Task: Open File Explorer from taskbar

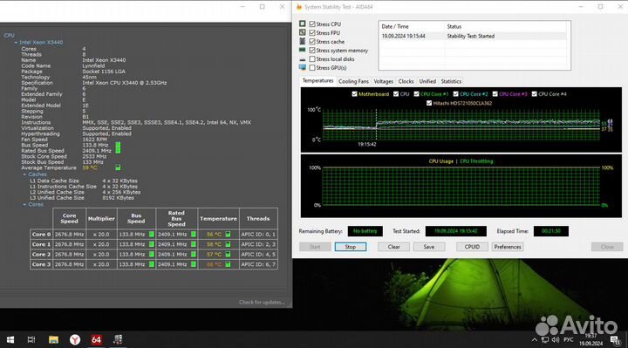Action: tap(53, 340)
